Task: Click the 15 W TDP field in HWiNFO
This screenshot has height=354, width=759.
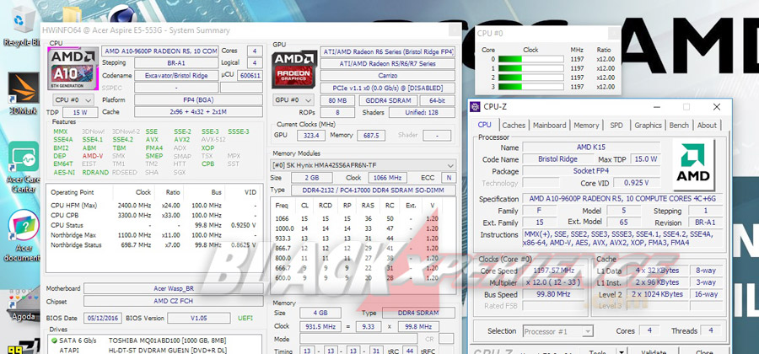Action: pos(78,112)
